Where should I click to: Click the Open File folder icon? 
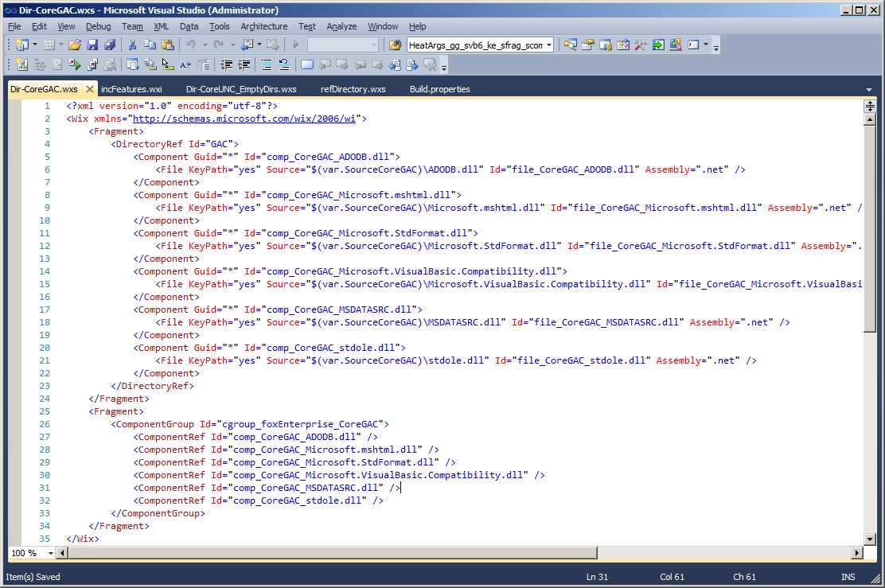(75, 45)
